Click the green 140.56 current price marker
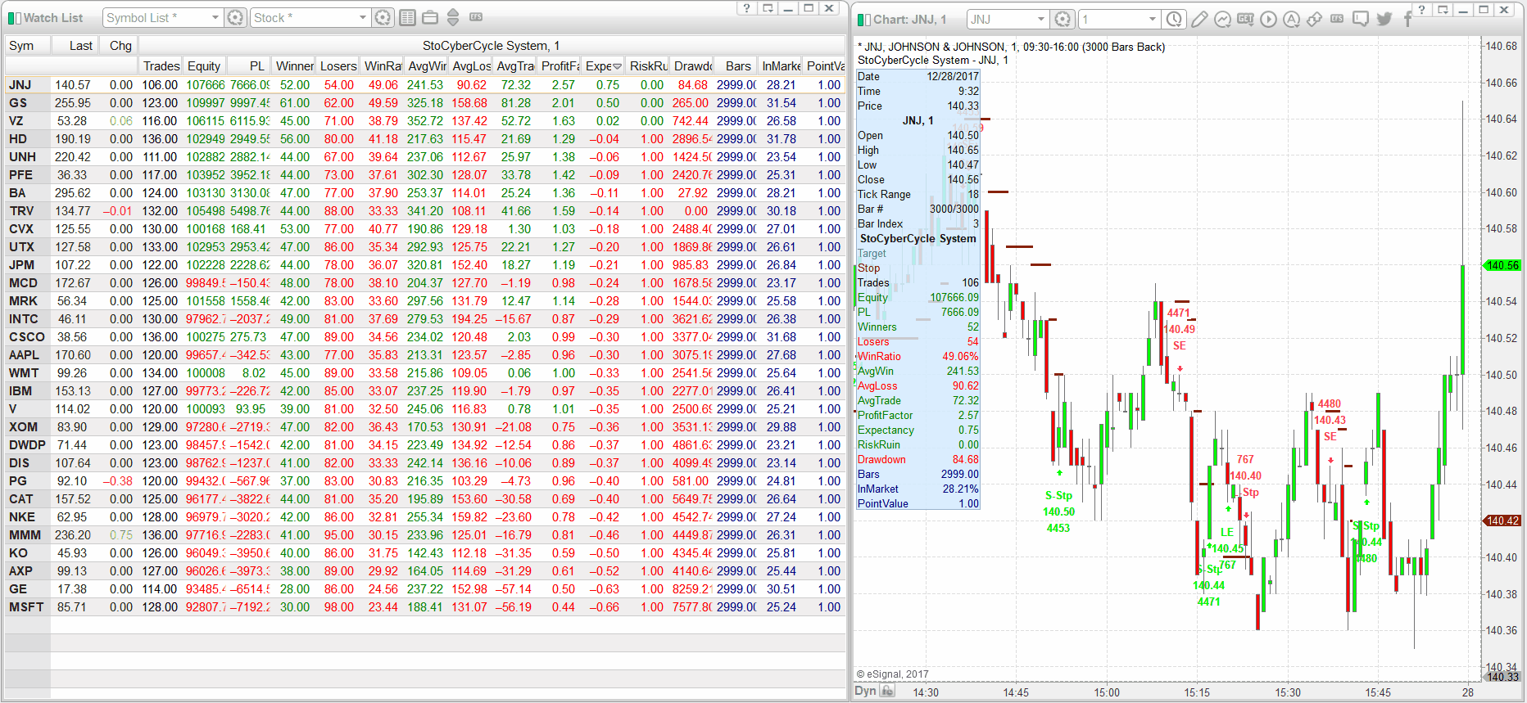The width and height of the screenshot is (1527, 703). (x=1502, y=265)
